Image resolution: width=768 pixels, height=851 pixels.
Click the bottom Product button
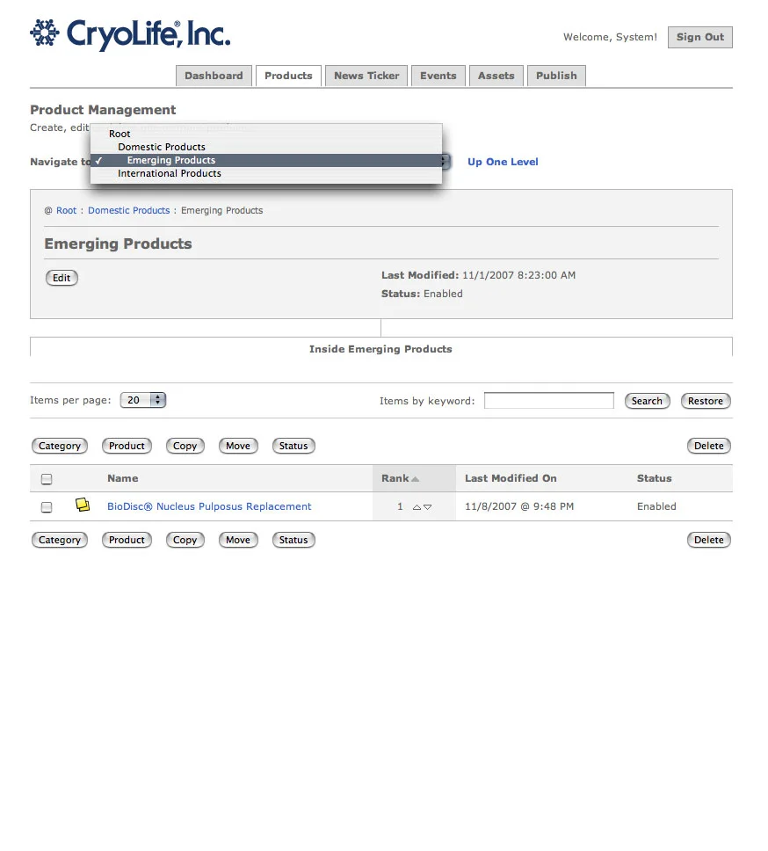(x=127, y=540)
